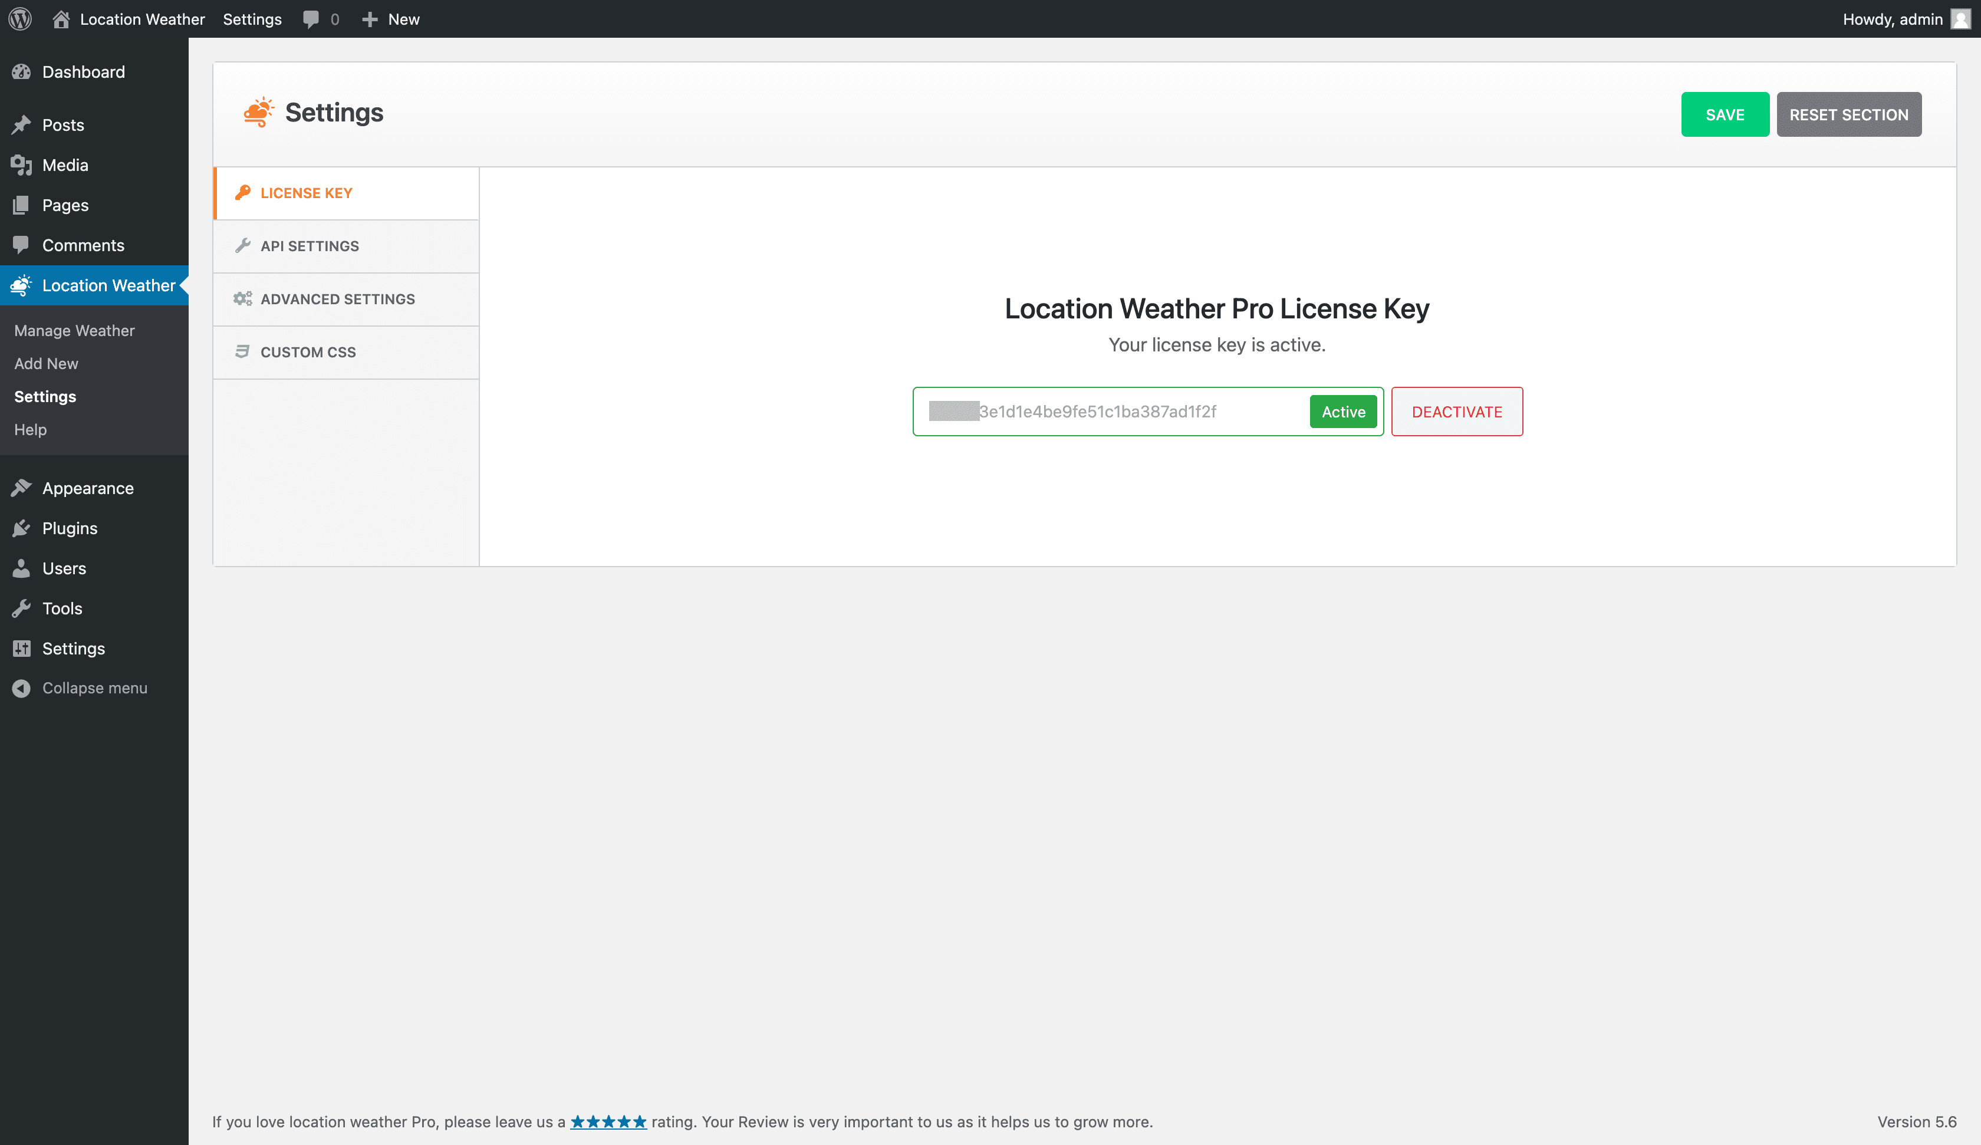
Task: Open Help submenu item
Action: 31,429
